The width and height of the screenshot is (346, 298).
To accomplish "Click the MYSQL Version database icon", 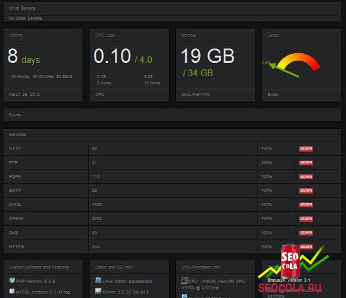I will click(12, 291).
